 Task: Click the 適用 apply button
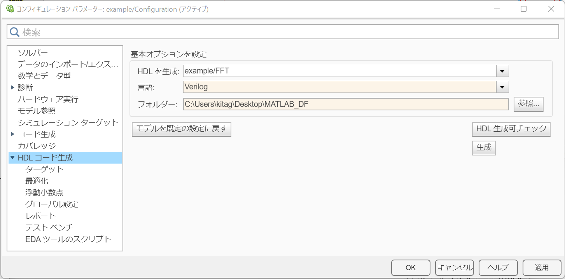(542, 268)
